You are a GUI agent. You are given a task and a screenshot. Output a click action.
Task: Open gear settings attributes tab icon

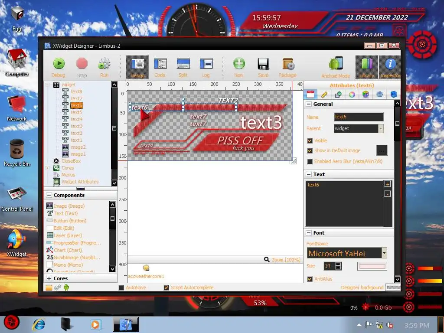point(379,94)
